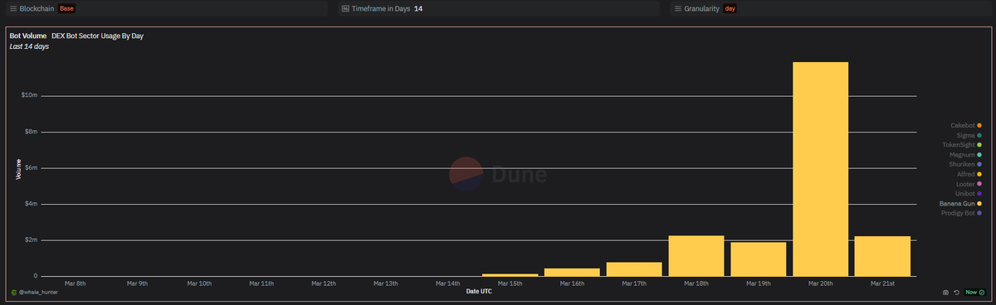Click the Timeframe in Days parameter icon
This screenshot has height=305, width=996.
pyautogui.click(x=346, y=8)
